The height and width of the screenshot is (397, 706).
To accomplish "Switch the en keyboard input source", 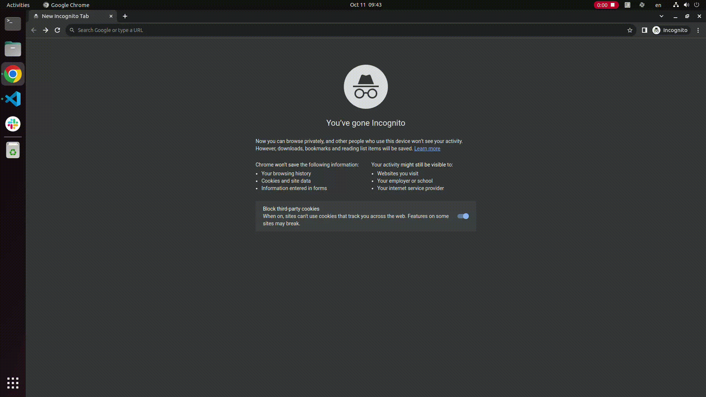I will coord(658,5).
